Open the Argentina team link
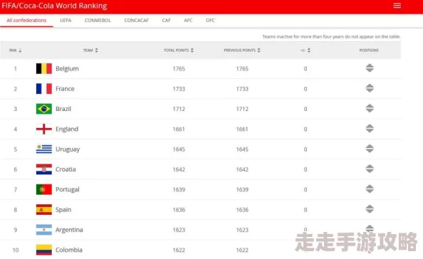Viewport: 423px width, 259px height. tap(69, 230)
